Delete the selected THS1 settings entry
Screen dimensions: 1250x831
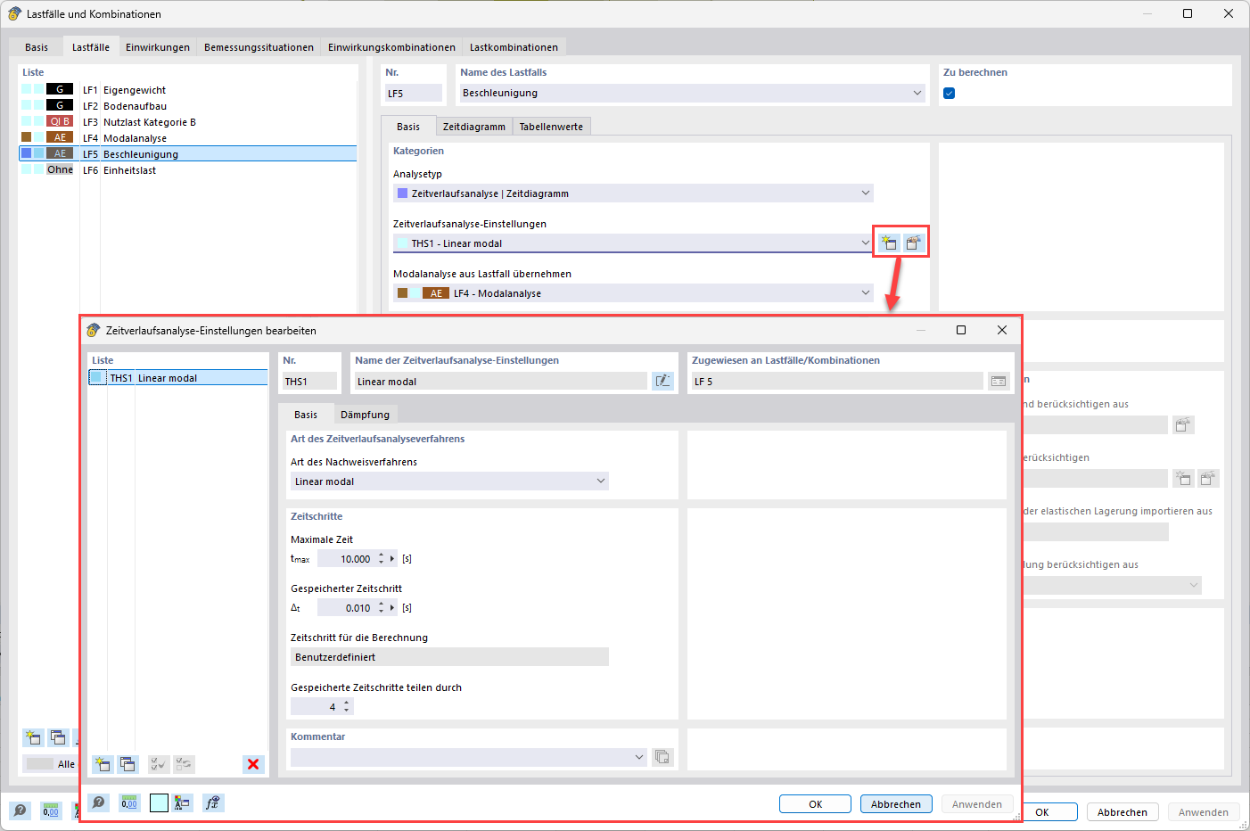pyautogui.click(x=253, y=764)
